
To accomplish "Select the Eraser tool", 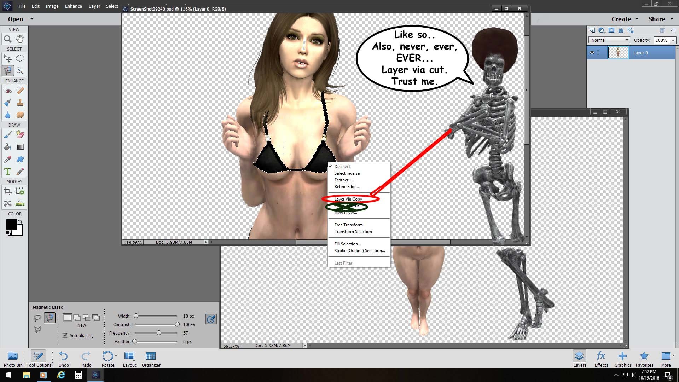I will (20, 135).
